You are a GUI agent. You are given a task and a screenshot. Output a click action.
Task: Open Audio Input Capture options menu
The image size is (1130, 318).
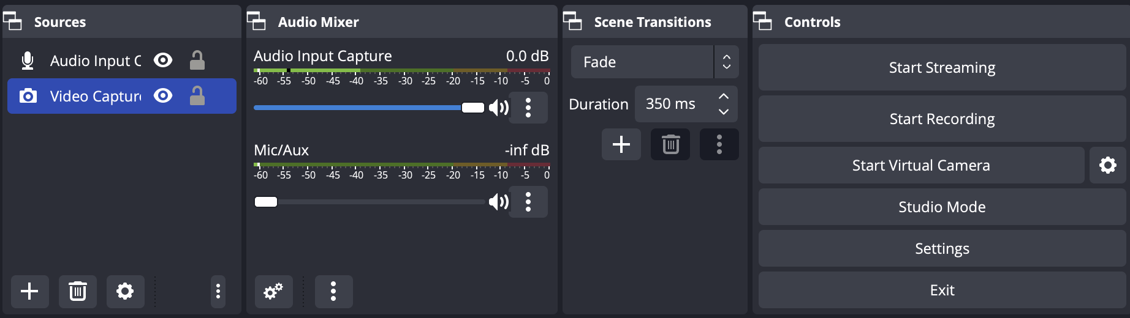point(528,108)
